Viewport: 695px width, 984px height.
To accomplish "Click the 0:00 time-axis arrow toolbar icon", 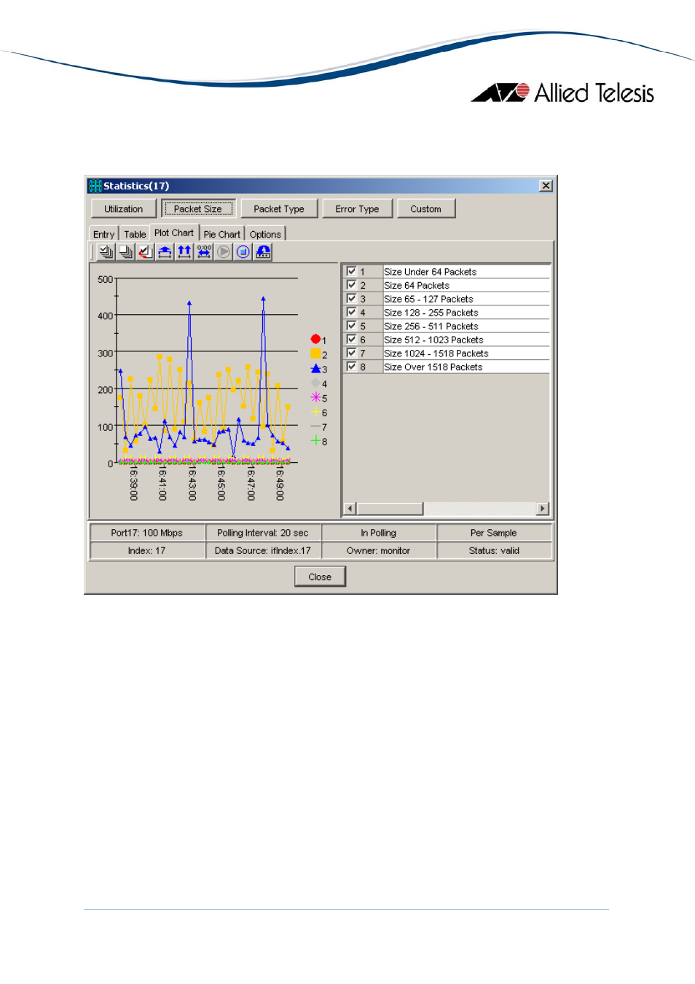I will [204, 252].
